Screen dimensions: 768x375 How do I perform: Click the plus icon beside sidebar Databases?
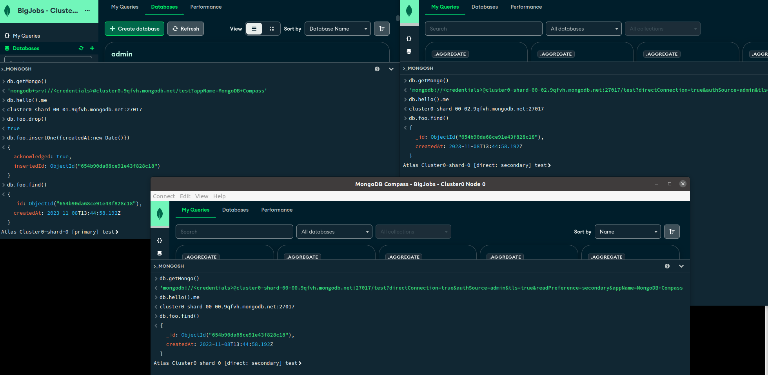pos(92,48)
